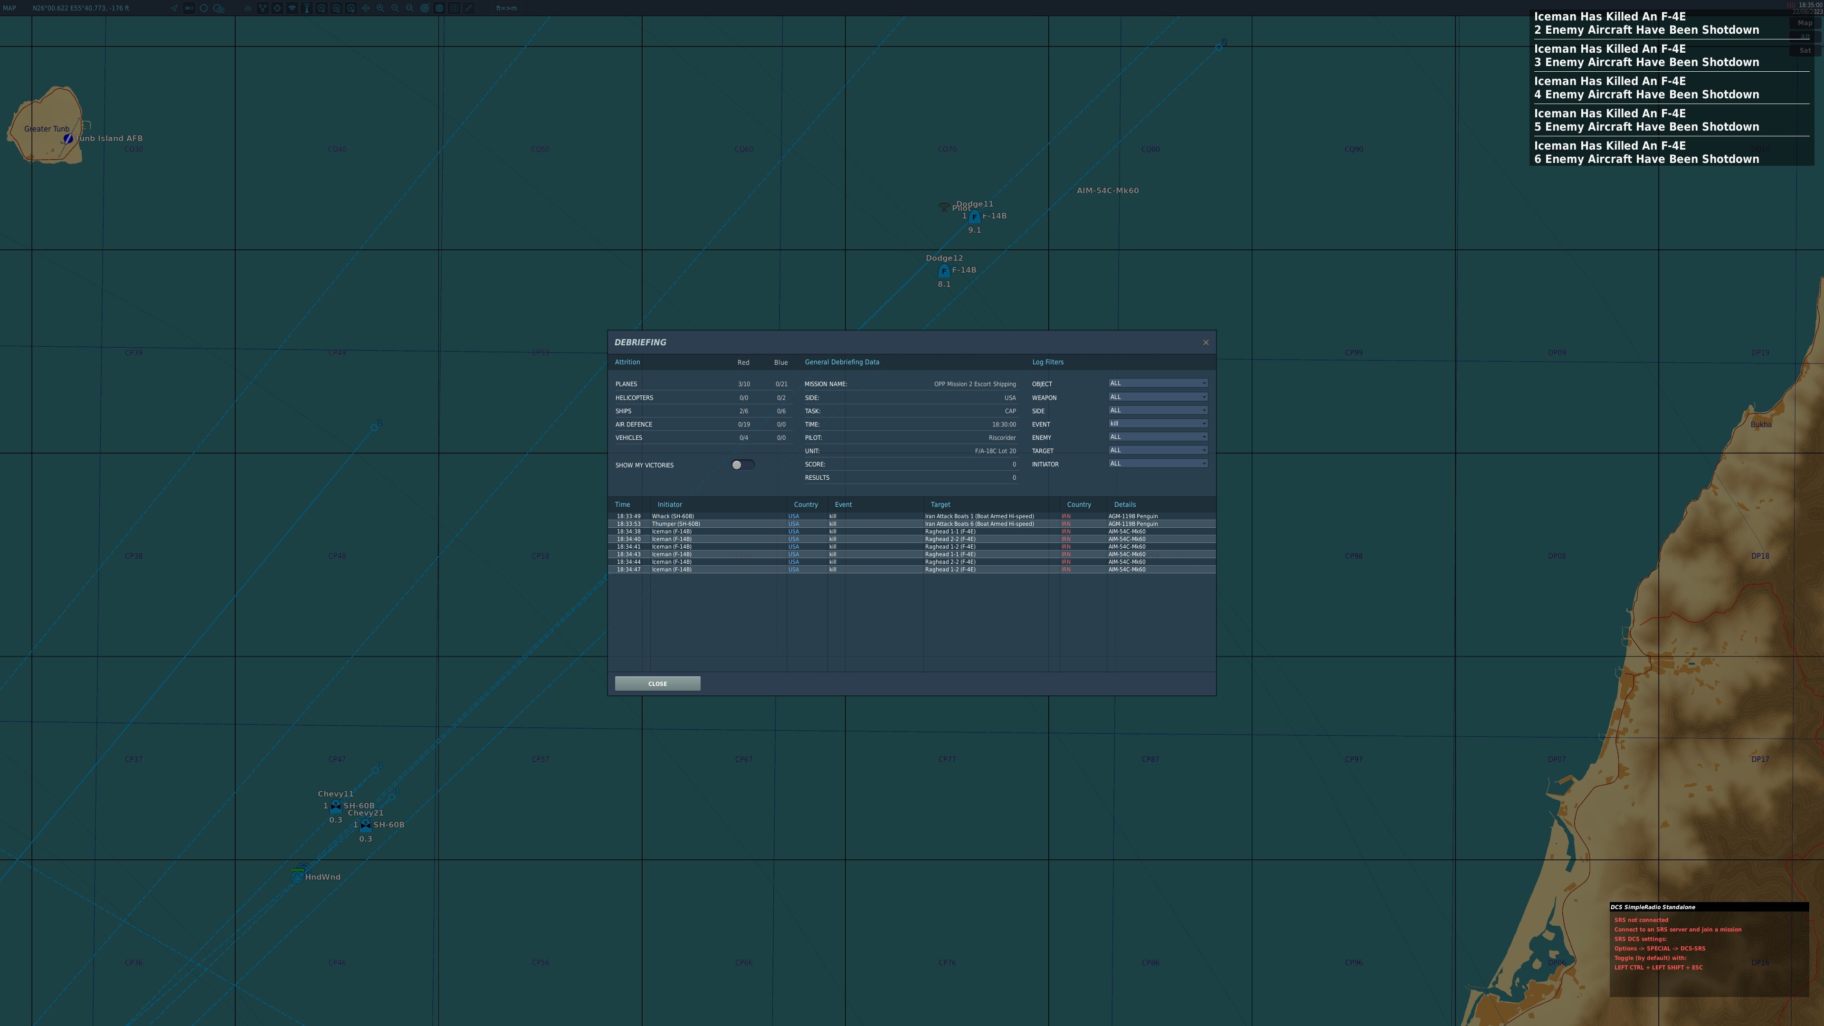Toggle the speech bubble W label icon
The image size is (1824, 1026).
point(351,8)
